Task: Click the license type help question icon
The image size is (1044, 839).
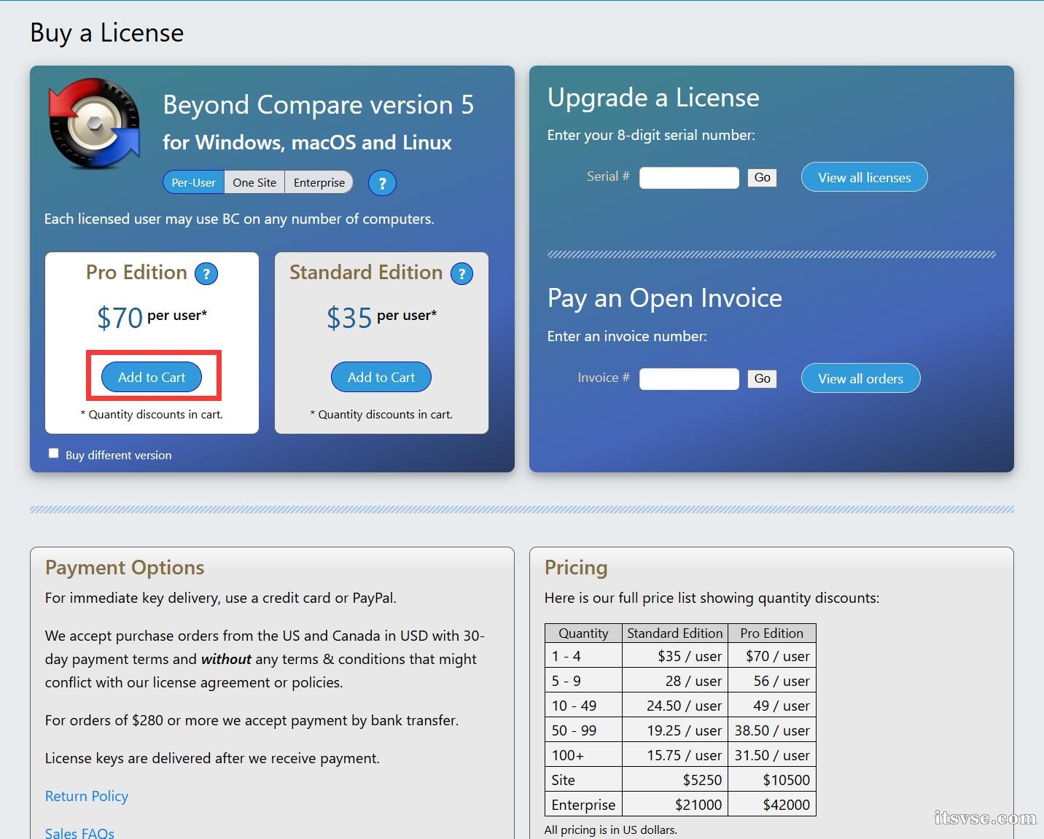Action: (x=382, y=183)
